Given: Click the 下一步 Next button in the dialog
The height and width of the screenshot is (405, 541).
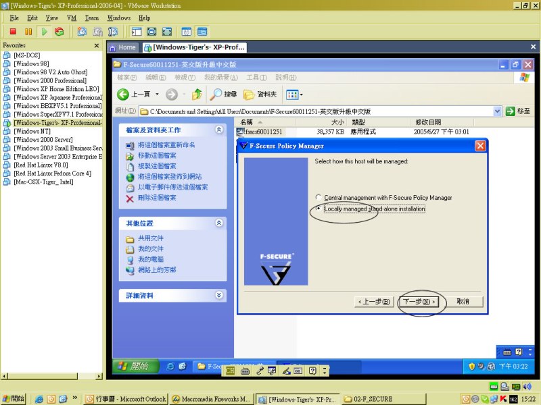Looking at the screenshot, I should 419,302.
